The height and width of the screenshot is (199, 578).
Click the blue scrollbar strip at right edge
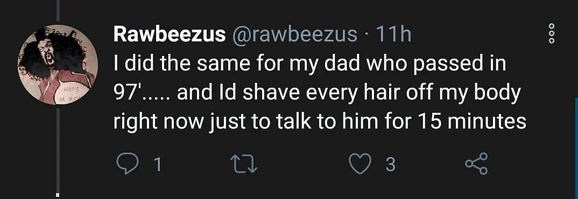point(576,148)
